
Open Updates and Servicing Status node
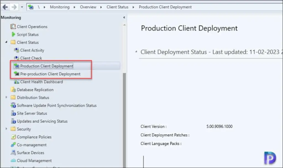tap(42, 121)
